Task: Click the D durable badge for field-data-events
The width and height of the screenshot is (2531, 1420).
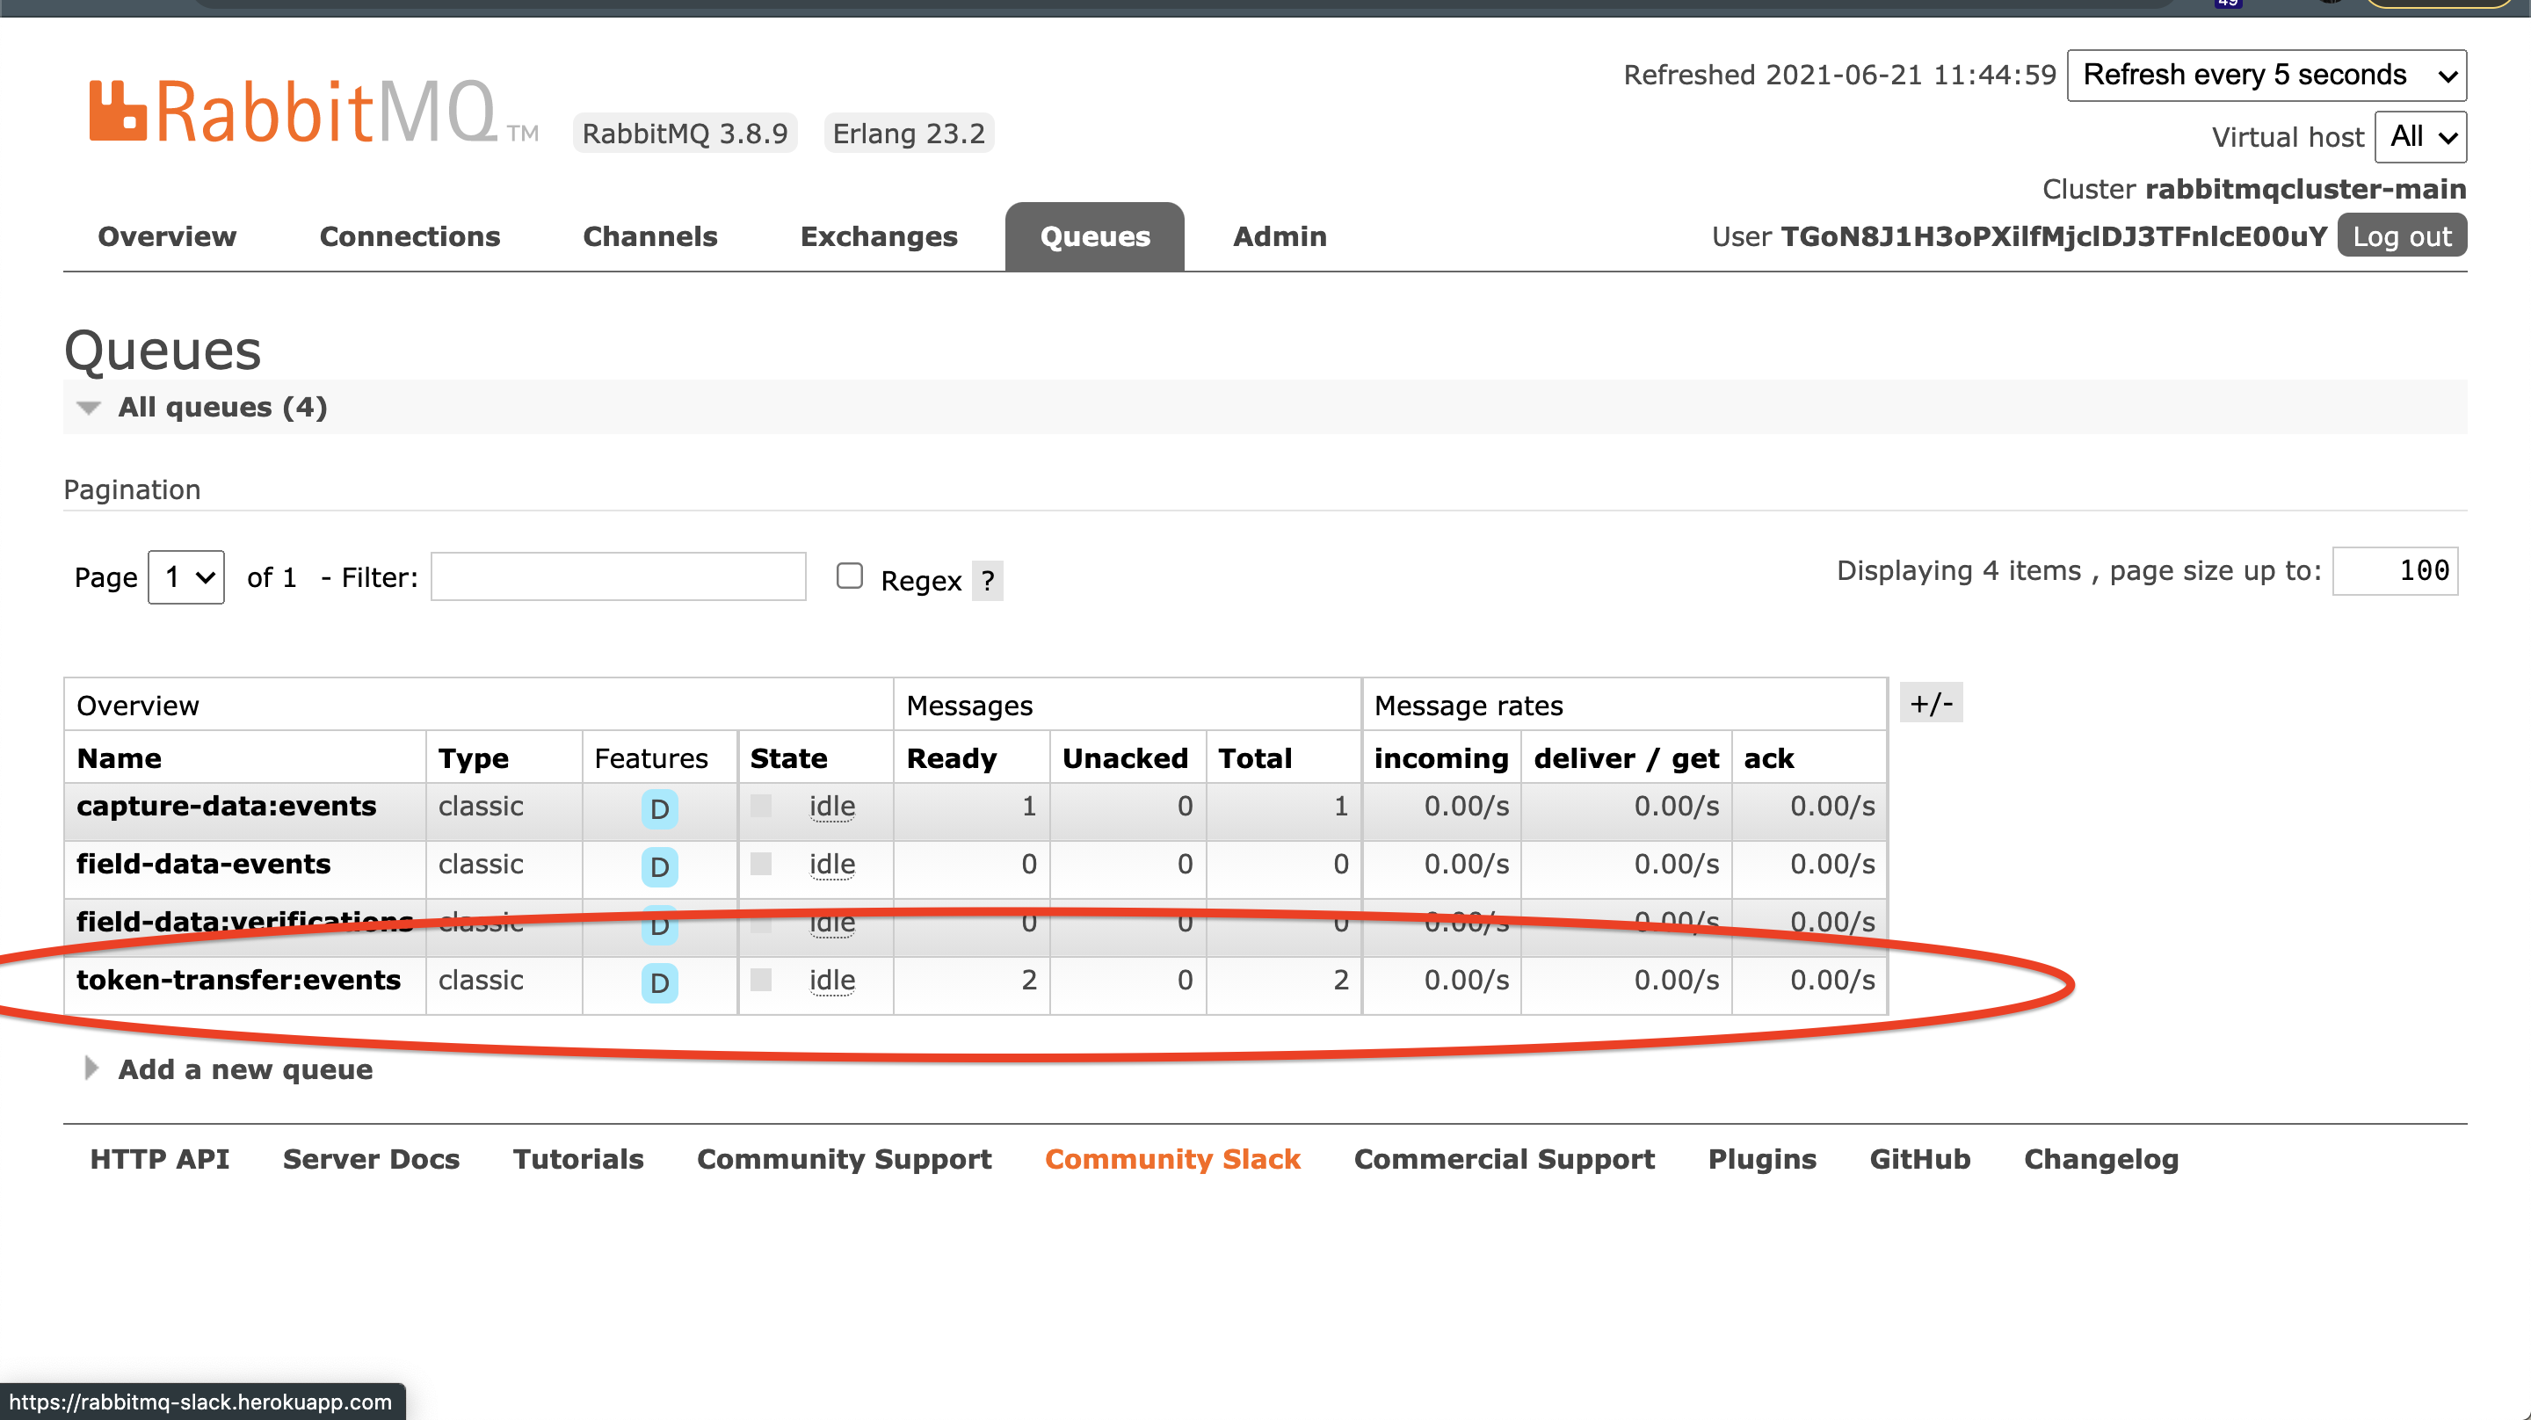Action: [659, 866]
